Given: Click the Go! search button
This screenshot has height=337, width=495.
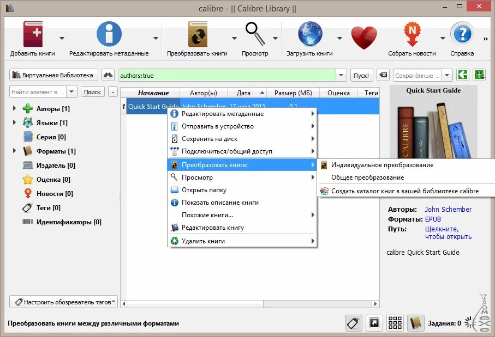Looking at the screenshot, I should click(361, 75).
